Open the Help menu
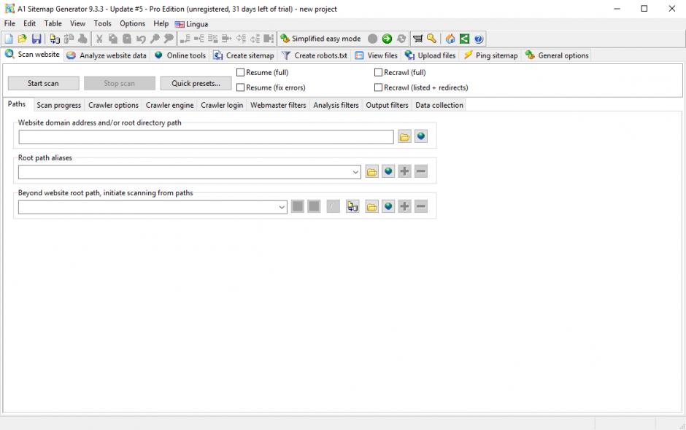 click(x=161, y=23)
